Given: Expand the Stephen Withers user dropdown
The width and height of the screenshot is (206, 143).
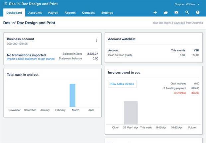Looking at the screenshot, I should click(187, 4).
